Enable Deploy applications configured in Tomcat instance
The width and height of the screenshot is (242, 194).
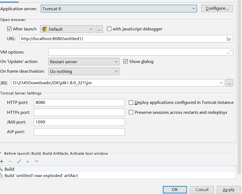(131, 103)
